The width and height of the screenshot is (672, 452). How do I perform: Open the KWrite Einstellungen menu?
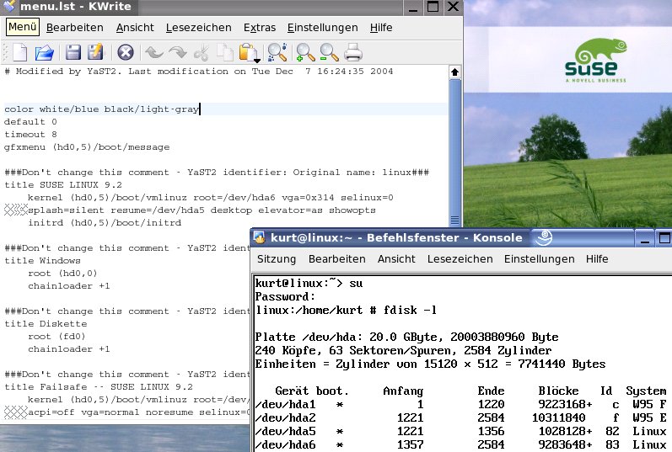tap(322, 28)
